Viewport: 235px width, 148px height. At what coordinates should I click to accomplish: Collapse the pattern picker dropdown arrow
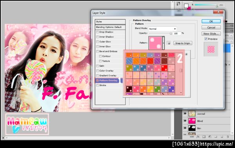(x=163, y=43)
